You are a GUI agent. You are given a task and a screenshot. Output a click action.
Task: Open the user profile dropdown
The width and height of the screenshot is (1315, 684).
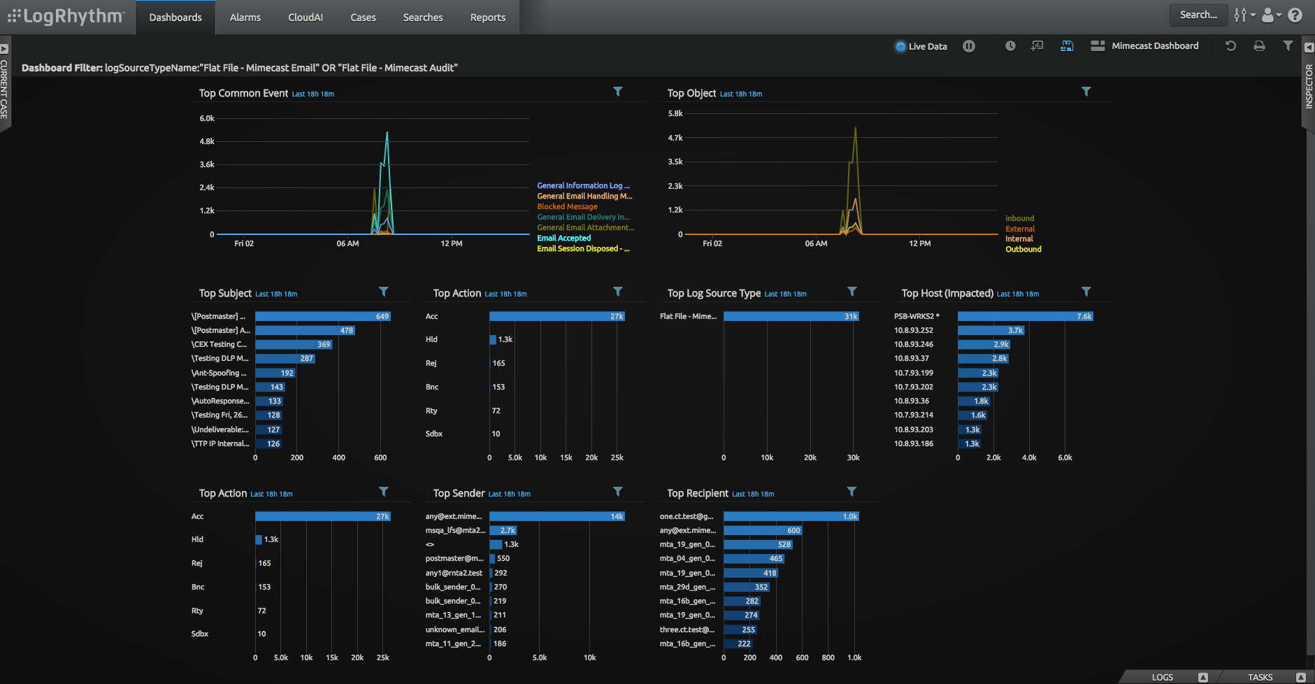click(x=1270, y=15)
